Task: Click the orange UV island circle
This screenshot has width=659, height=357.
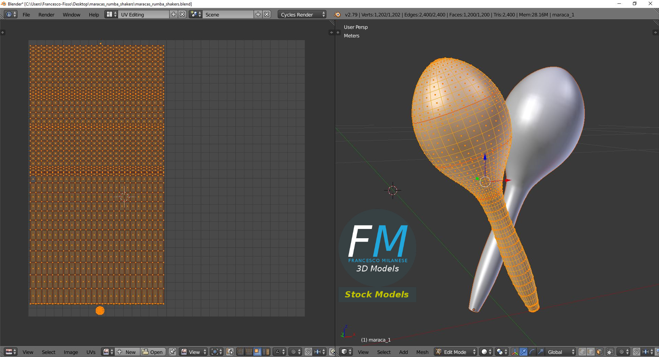Action: point(100,310)
